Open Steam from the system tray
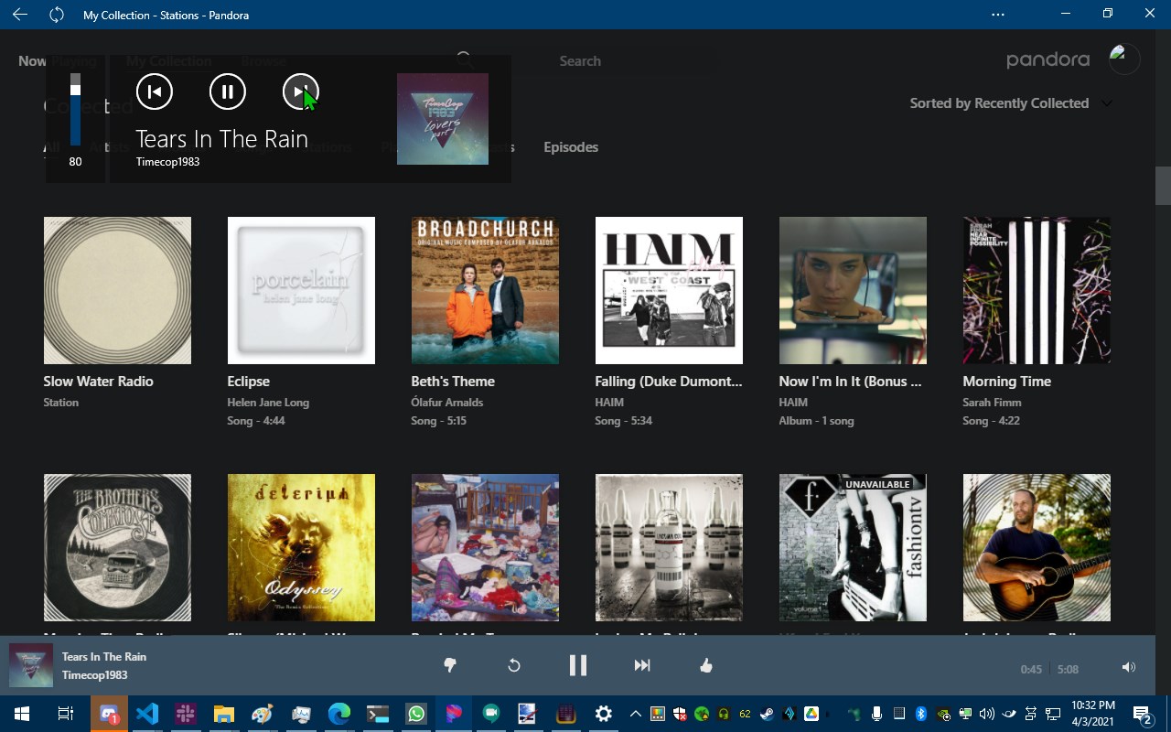The height and width of the screenshot is (732, 1171). tap(767, 714)
